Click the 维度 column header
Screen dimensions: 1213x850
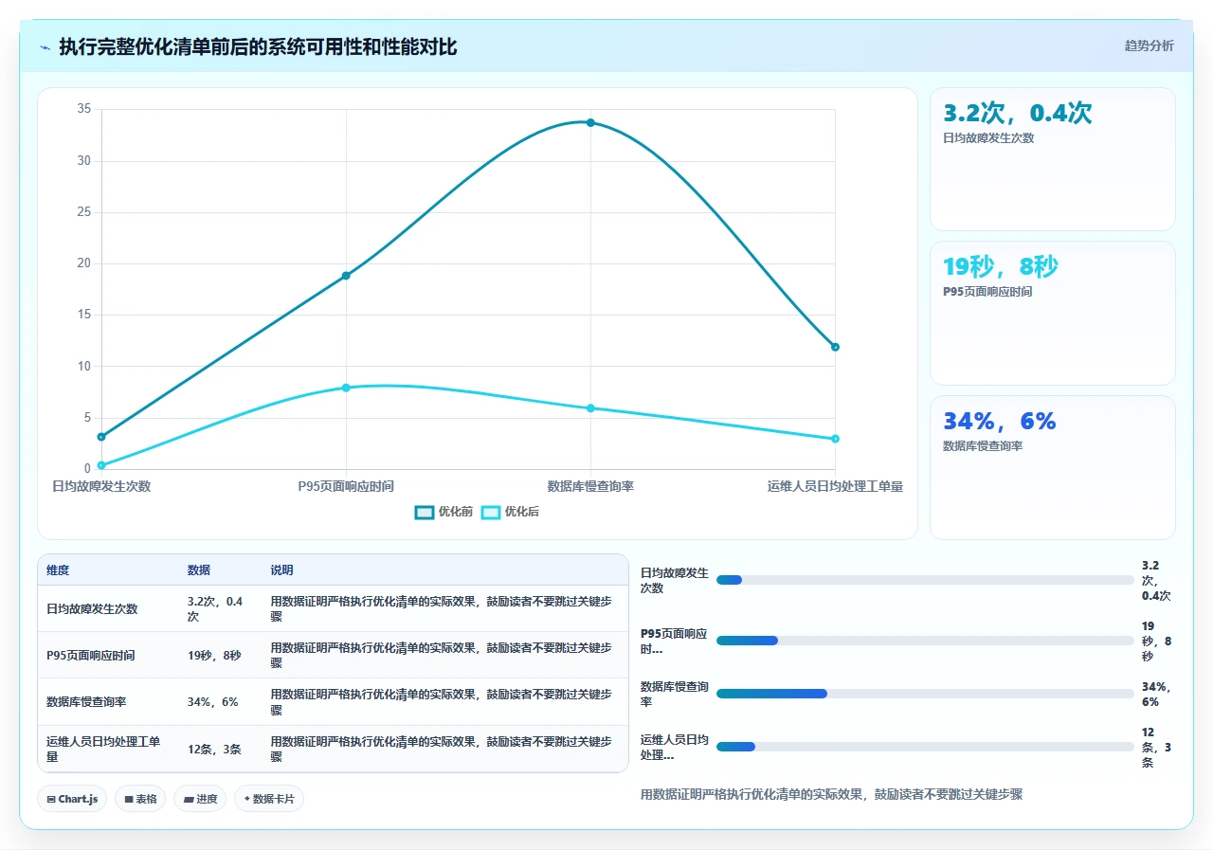[x=58, y=570]
